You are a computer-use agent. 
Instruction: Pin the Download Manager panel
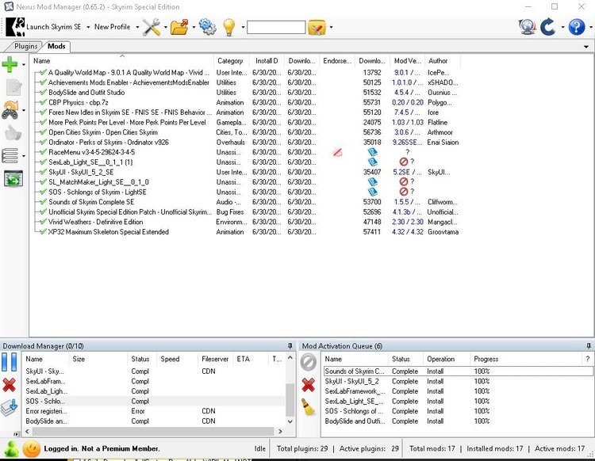pyautogui.click(x=290, y=346)
